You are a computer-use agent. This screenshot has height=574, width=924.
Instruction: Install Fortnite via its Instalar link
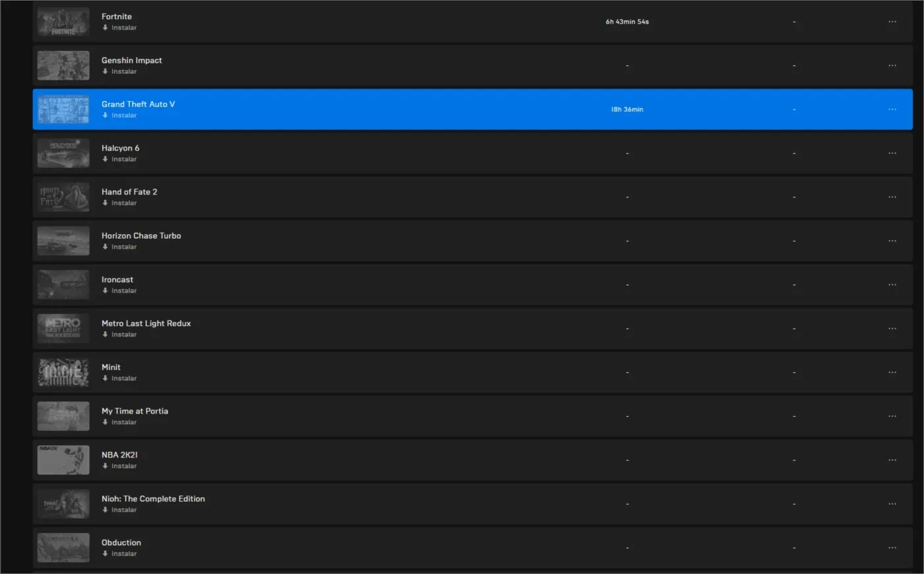click(119, 28)
